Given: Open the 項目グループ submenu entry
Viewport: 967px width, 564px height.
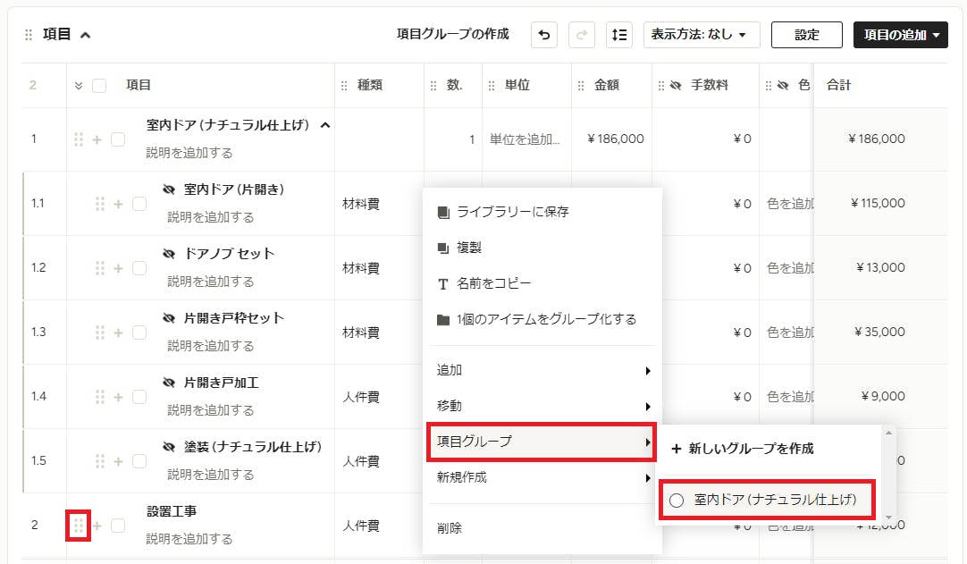Looking at the screenshot, I should coord(542,442).
